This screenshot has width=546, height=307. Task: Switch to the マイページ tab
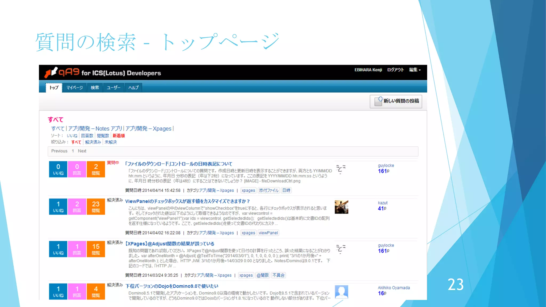tap(75, 88)
